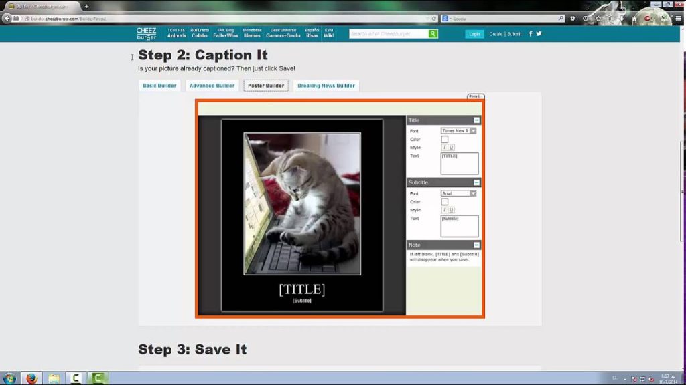The image size is (686, 385).
Task: Click the Adblock Plus toolbar icon
Action: click(x=648, y=19)
